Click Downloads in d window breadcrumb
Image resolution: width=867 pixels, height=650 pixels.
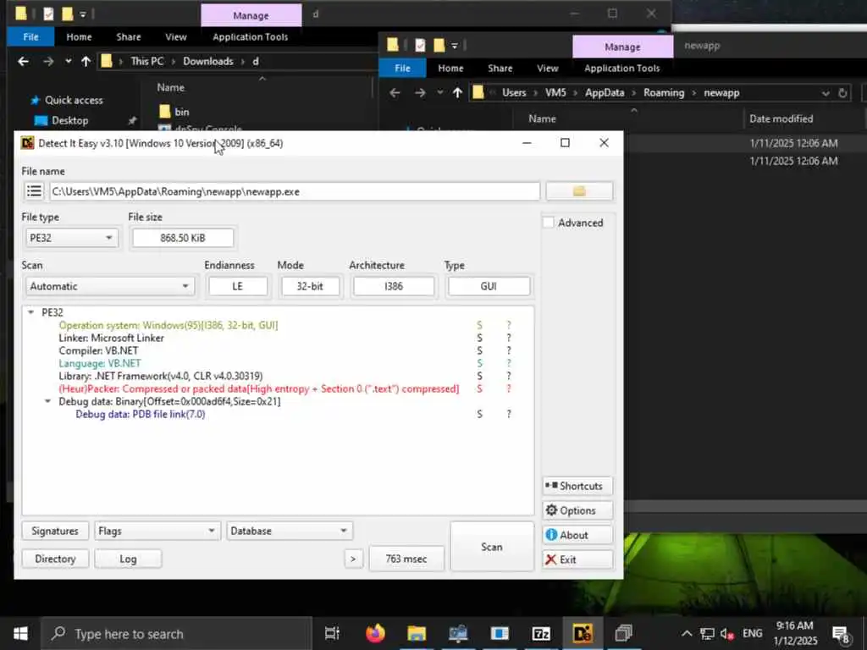208,61
